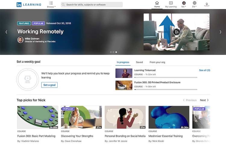Open Meshmixer Essential Training thumbnail

point(169,117)
